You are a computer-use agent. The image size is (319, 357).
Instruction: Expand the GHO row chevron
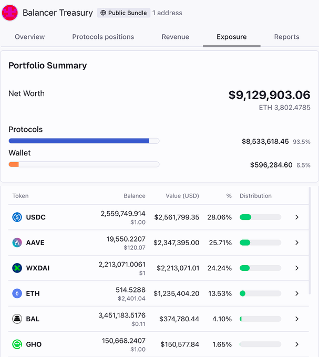tap(297, 344)
